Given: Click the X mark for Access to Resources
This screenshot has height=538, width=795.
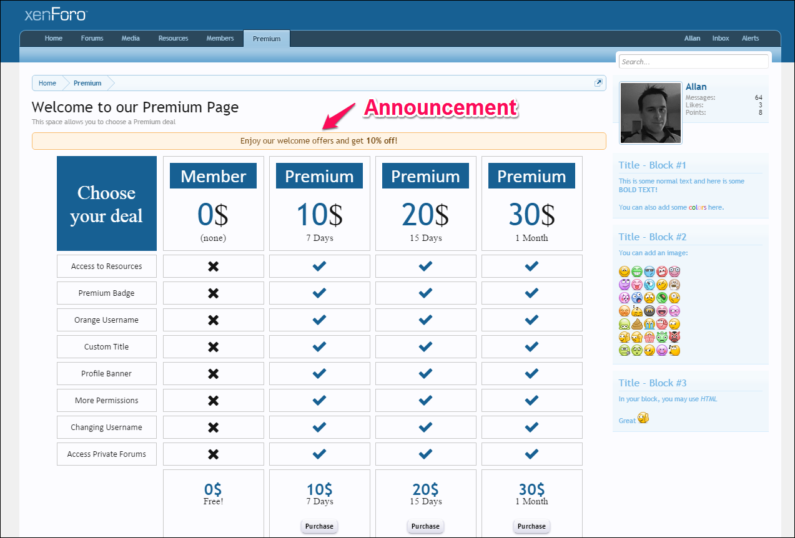Looking at the screenshot, I should click(213, 267).
